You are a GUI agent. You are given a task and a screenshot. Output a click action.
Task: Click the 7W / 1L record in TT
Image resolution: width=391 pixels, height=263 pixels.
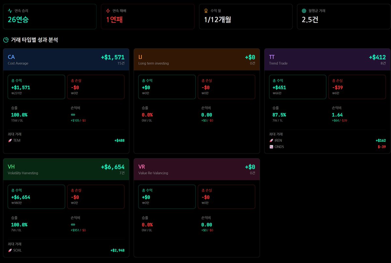coord(277,121)
